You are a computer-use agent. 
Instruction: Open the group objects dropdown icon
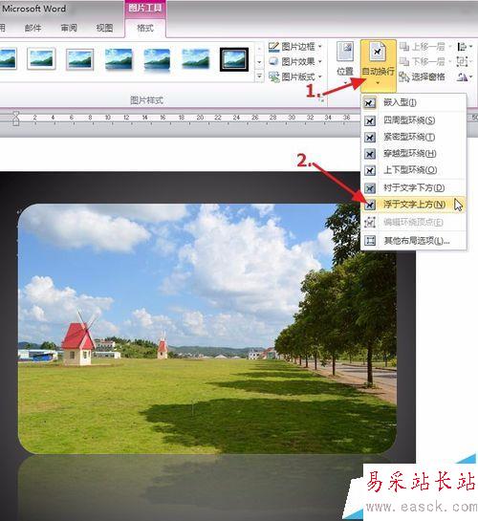[465, 61]
